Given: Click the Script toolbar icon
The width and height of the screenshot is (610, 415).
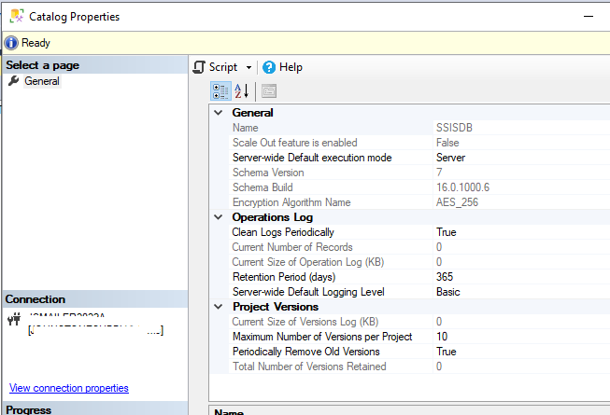Looking at the screenshot, I should point(199,67).
